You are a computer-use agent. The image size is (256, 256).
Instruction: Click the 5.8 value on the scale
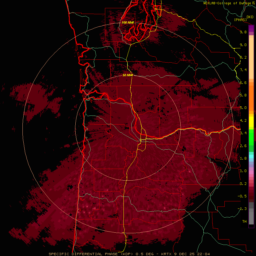pyautogui.click(x=243, y=95)
